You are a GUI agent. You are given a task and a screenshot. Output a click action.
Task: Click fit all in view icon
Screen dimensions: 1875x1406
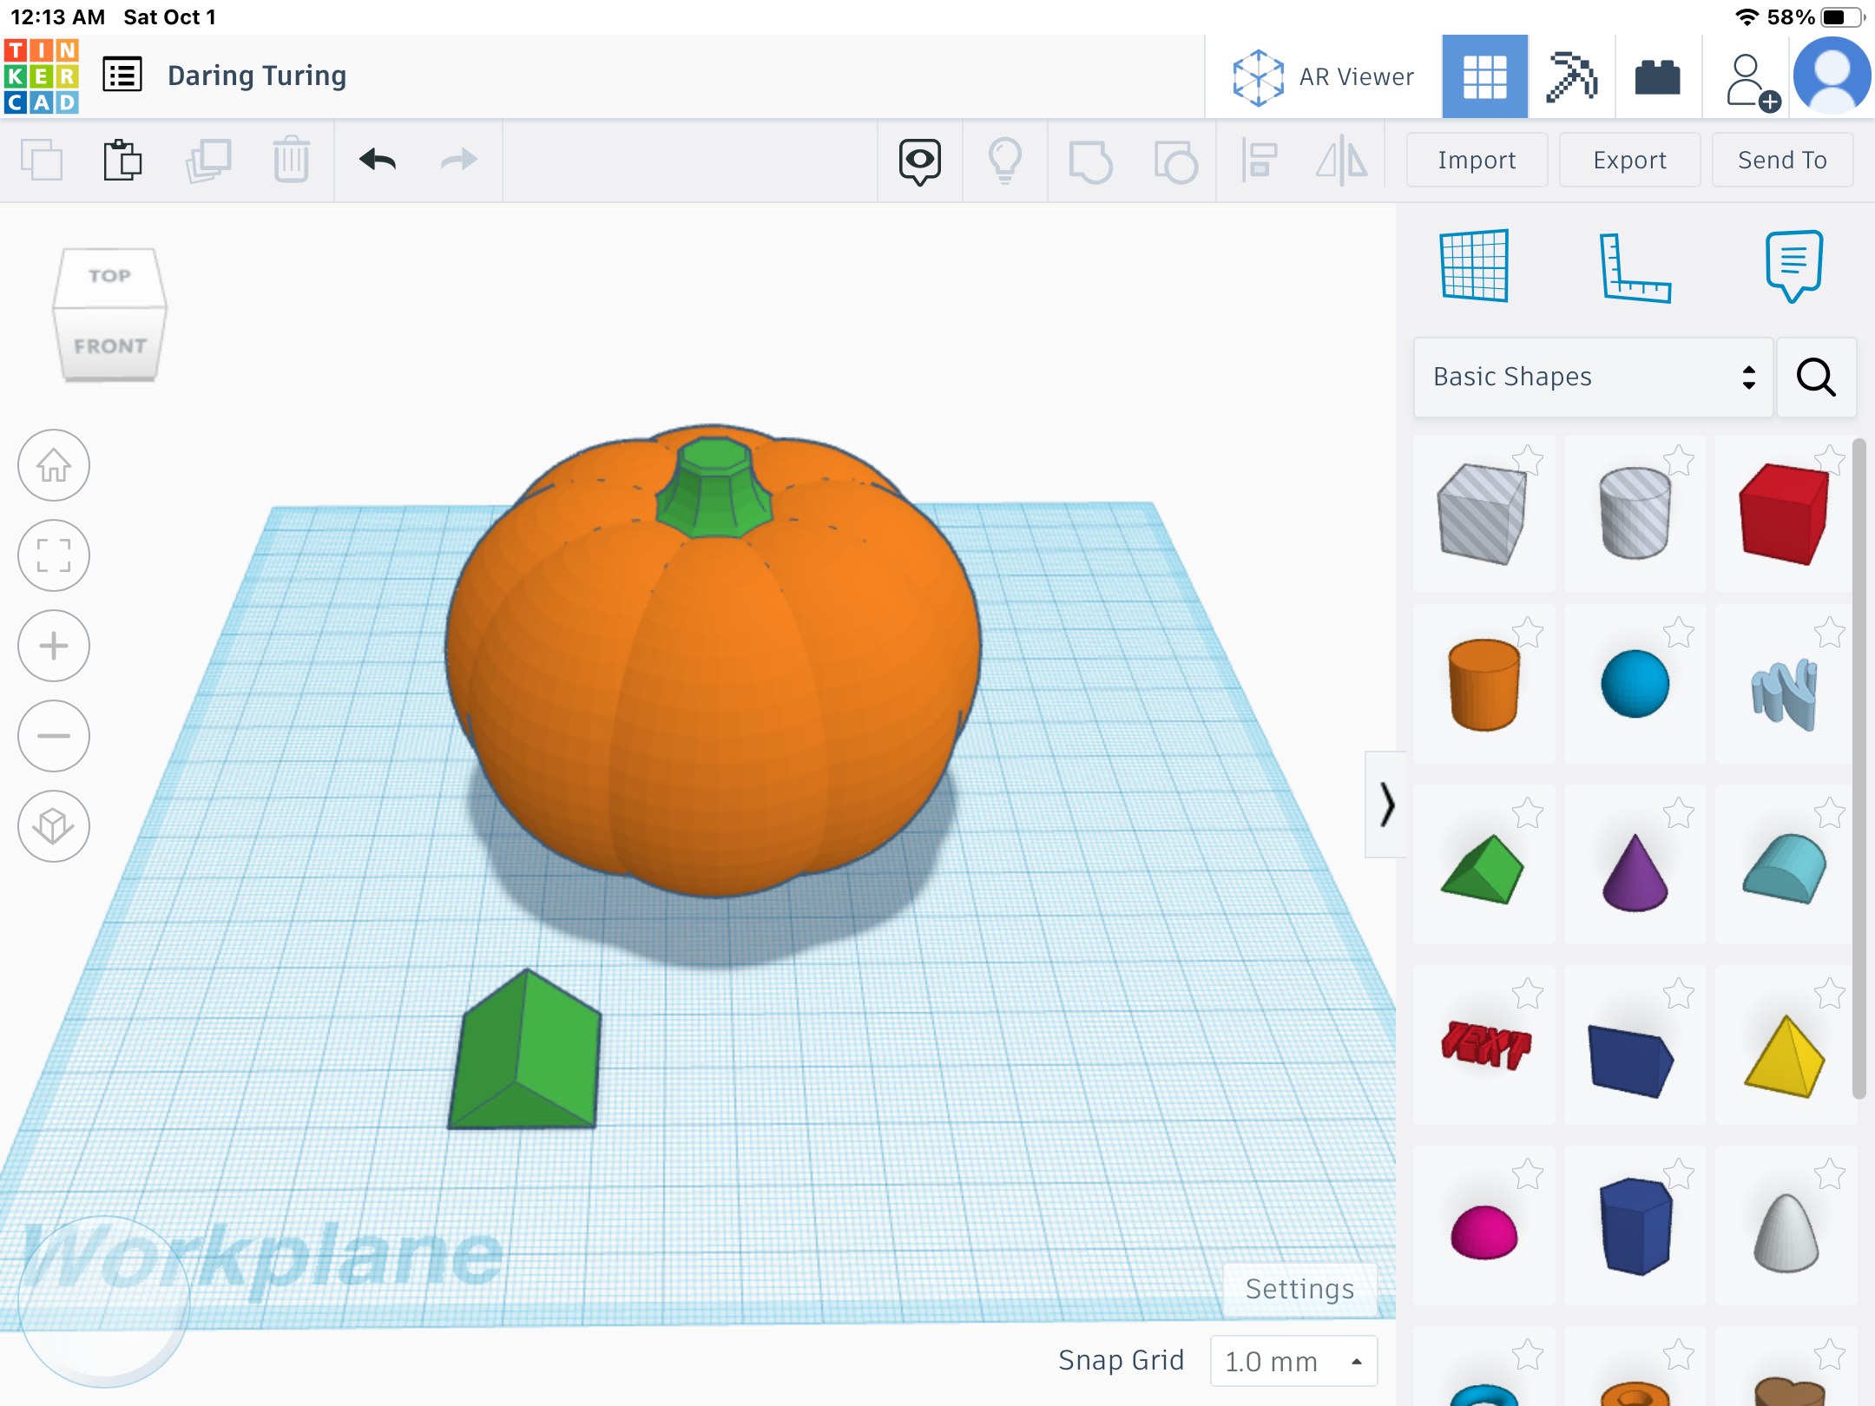pos(54,555)
